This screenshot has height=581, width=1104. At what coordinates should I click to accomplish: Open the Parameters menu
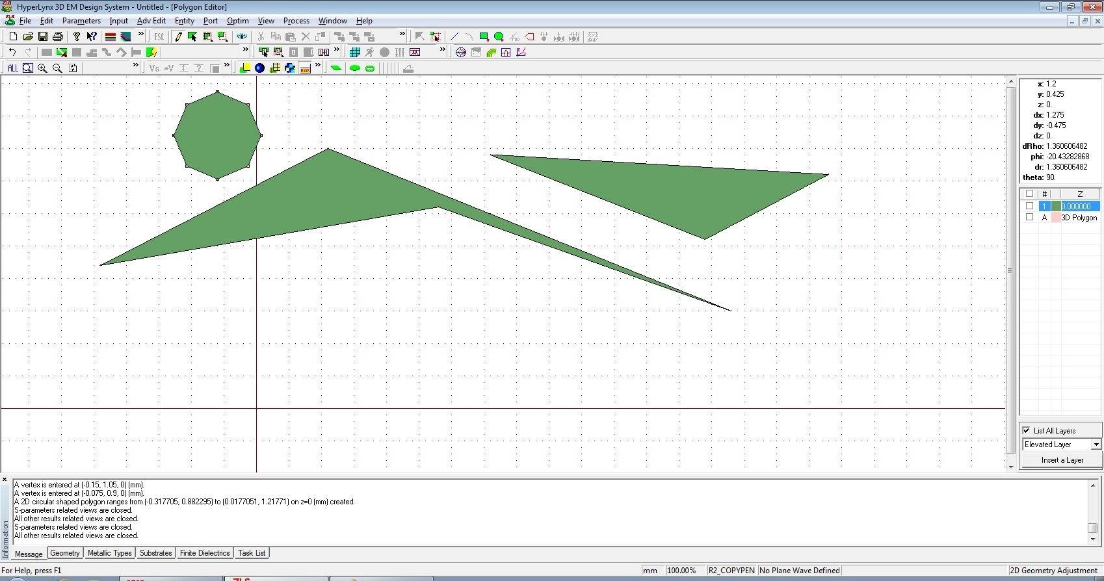[x=81, y=21]
